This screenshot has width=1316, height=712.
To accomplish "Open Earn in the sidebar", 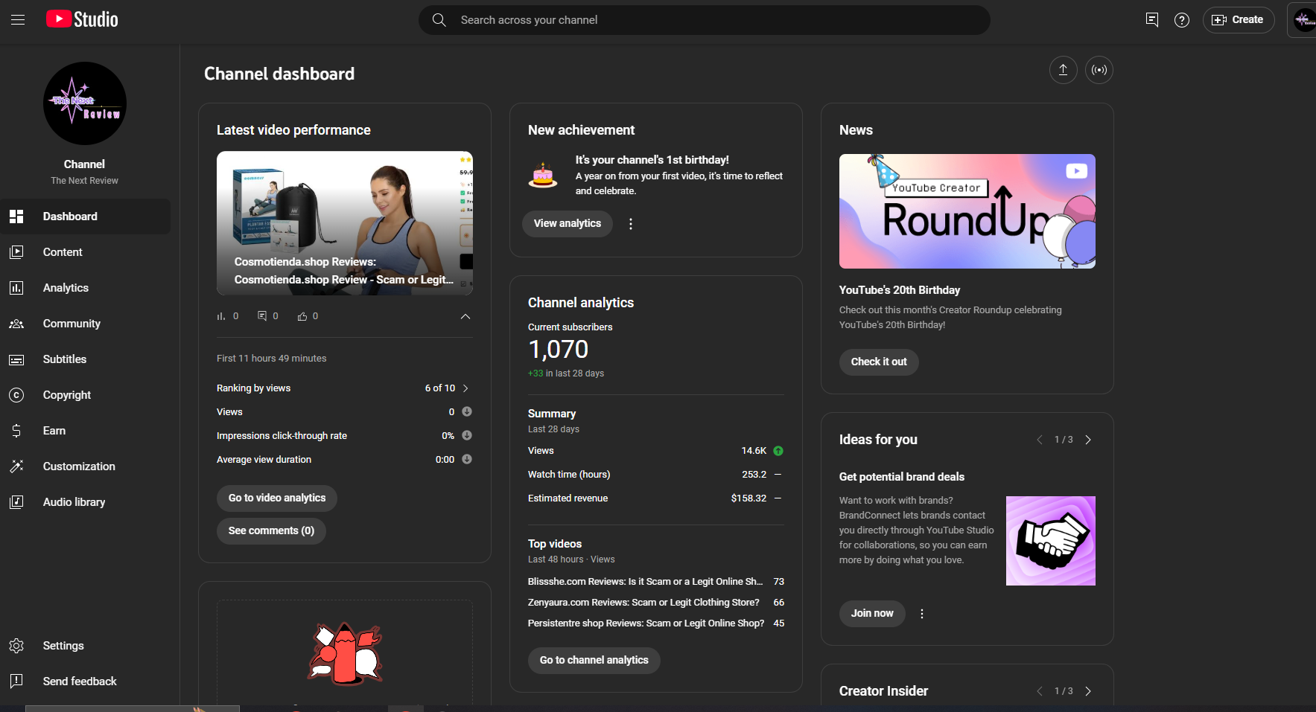I will coord(86,431).
